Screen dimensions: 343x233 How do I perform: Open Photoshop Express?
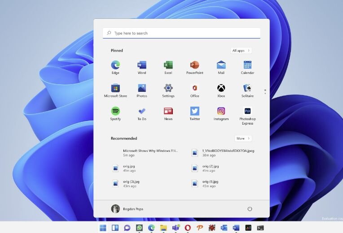247,116
